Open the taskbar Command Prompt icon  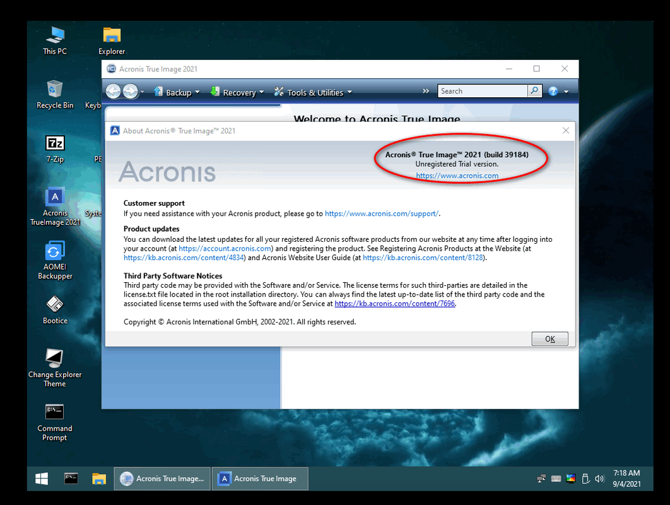[71, 478]
